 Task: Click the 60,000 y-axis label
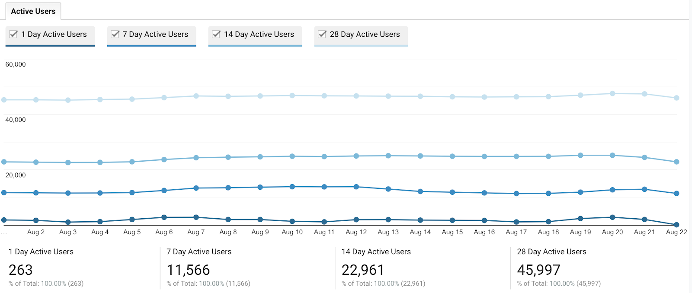point(16,64)
